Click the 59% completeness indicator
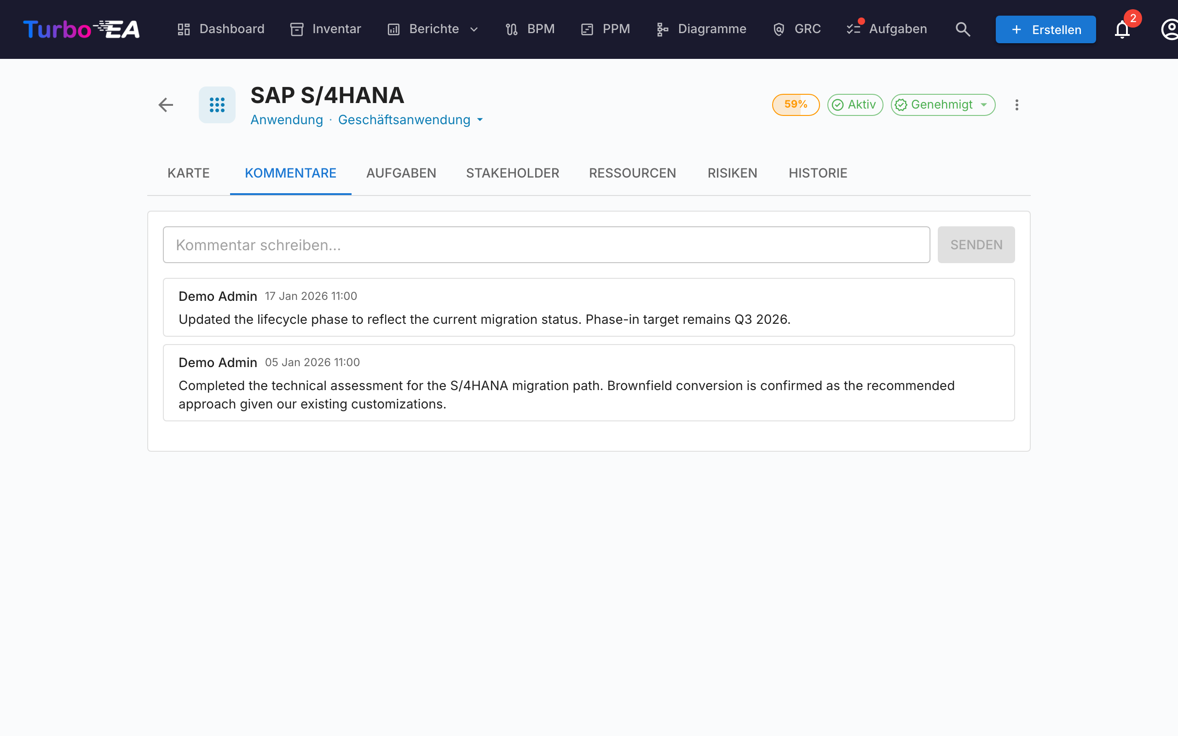Image resolution: width=1178 pixels, height=736 pixels. [796, 105]
